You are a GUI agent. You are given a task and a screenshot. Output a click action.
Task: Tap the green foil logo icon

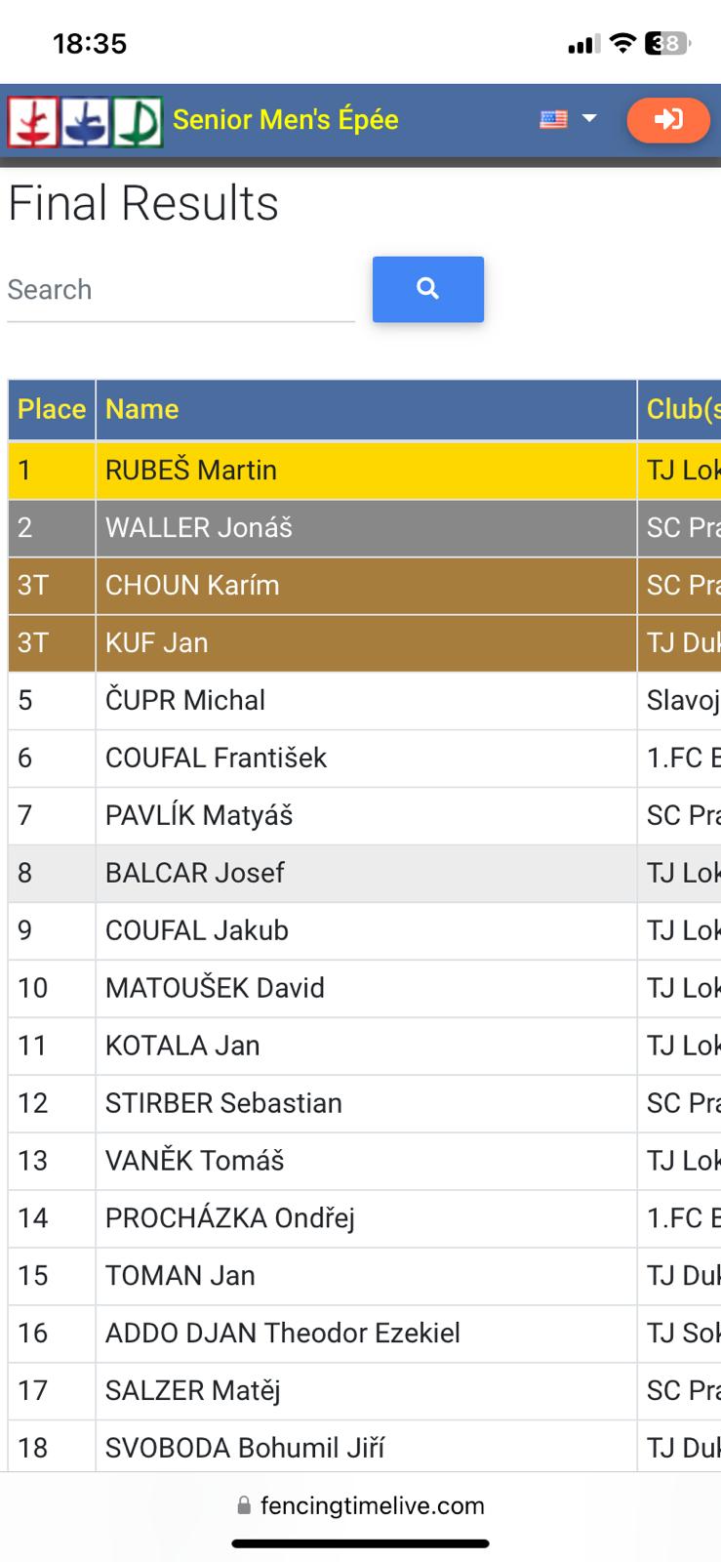click(138, 121)
